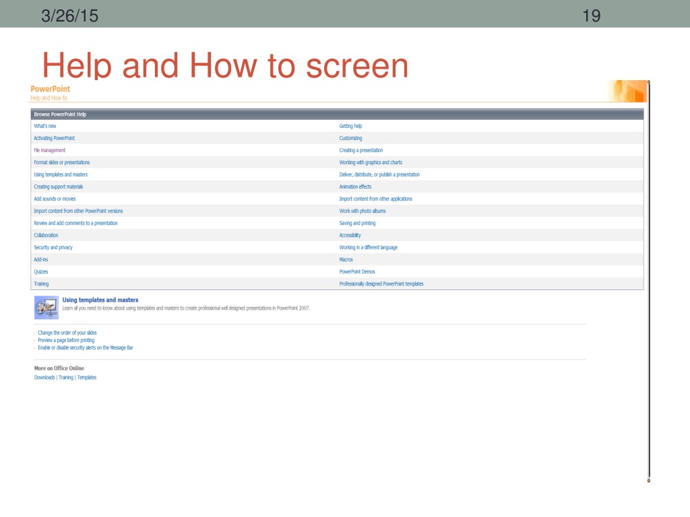
Task: Follow the Training link beside Downloads
Action: [66, 378]
